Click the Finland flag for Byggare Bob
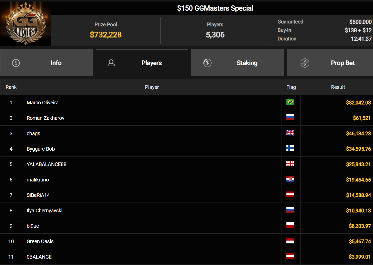Screen dimensions: 373x265 (290, 148)
